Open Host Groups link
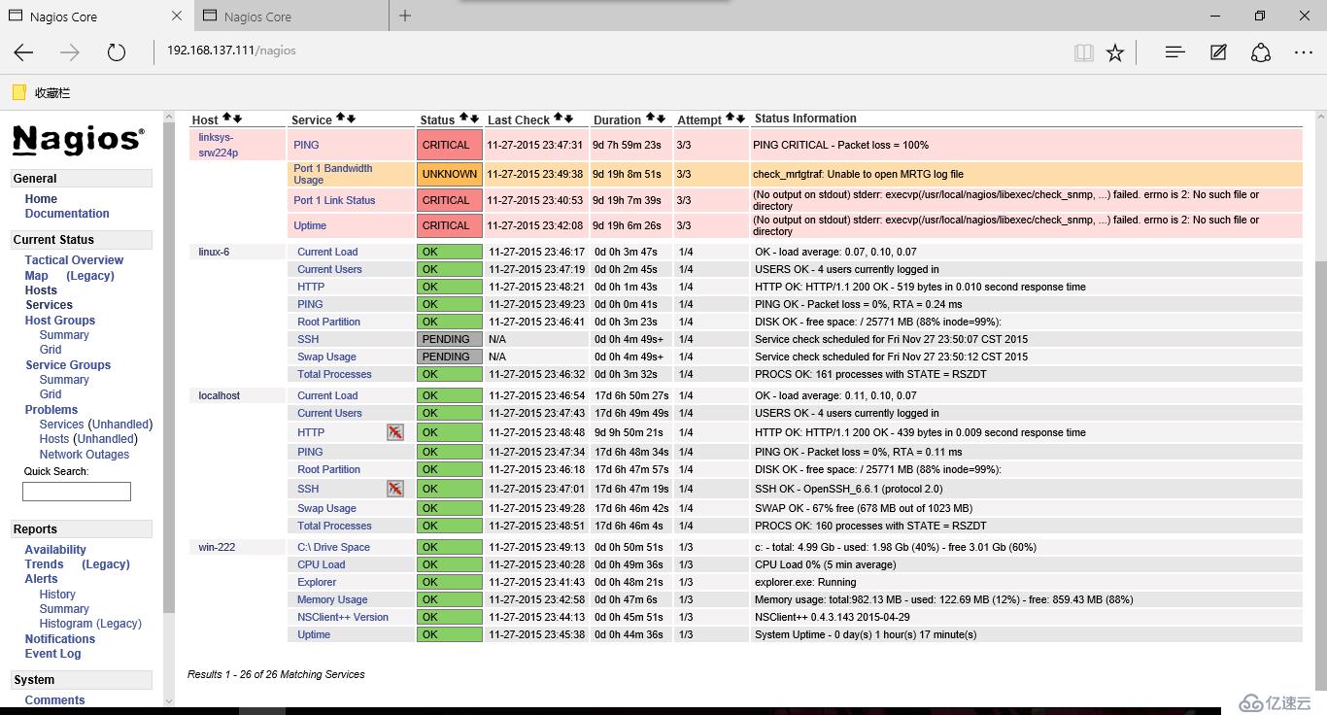The height and width of the screenshot is (715, 1327). coord(60,321)
